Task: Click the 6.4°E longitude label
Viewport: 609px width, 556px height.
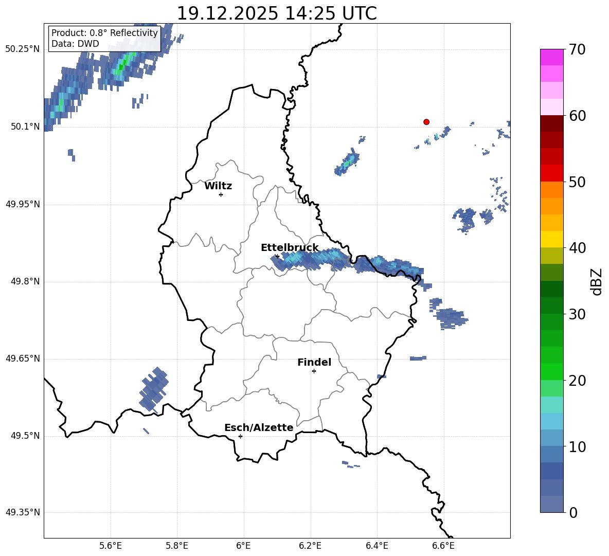Action: click(x=377, y=546)
